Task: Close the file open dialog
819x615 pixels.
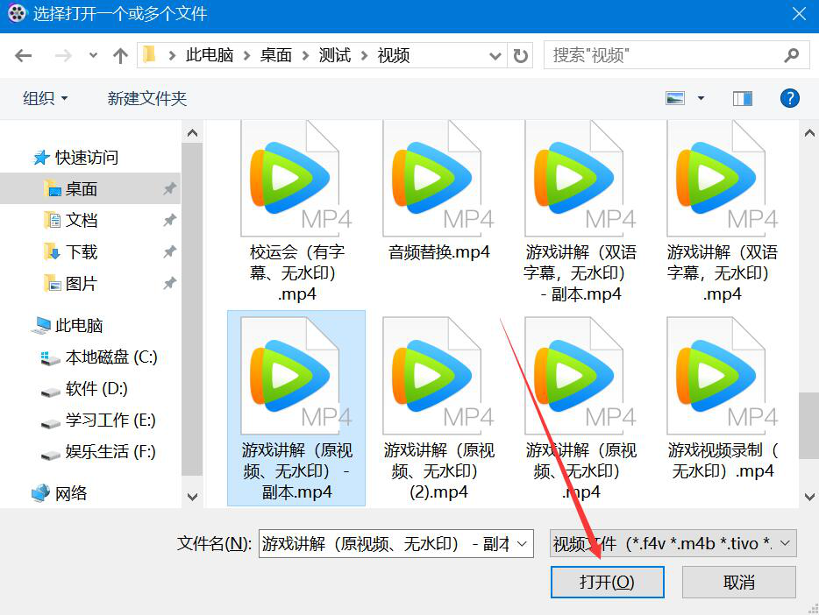Action: tap(799, 13)
